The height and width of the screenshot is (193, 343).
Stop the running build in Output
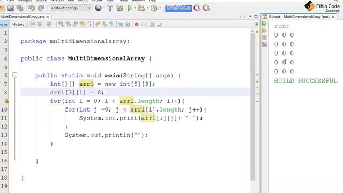264,38
